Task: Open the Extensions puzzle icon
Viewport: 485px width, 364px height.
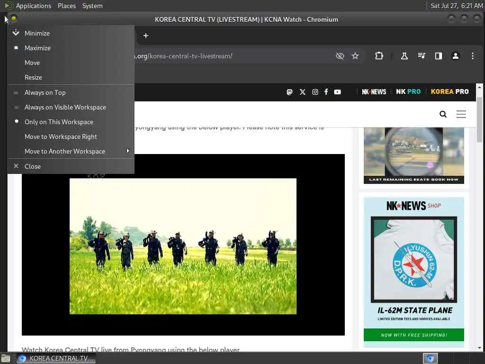Action: click(379, 56)
